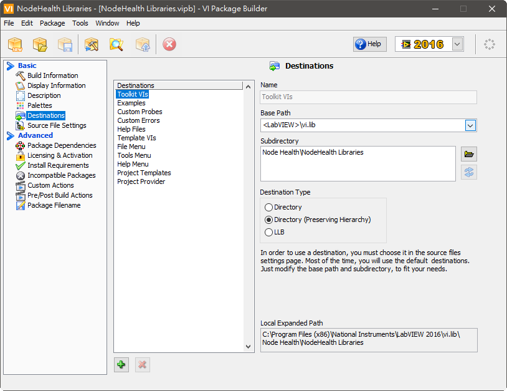Select Tools Menu destination
The width and height of the screenshot is (507, 391).
click(134, 155)
